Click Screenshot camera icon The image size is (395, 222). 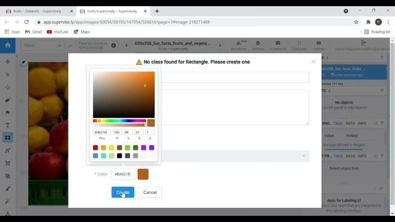[x=278, y=45]
